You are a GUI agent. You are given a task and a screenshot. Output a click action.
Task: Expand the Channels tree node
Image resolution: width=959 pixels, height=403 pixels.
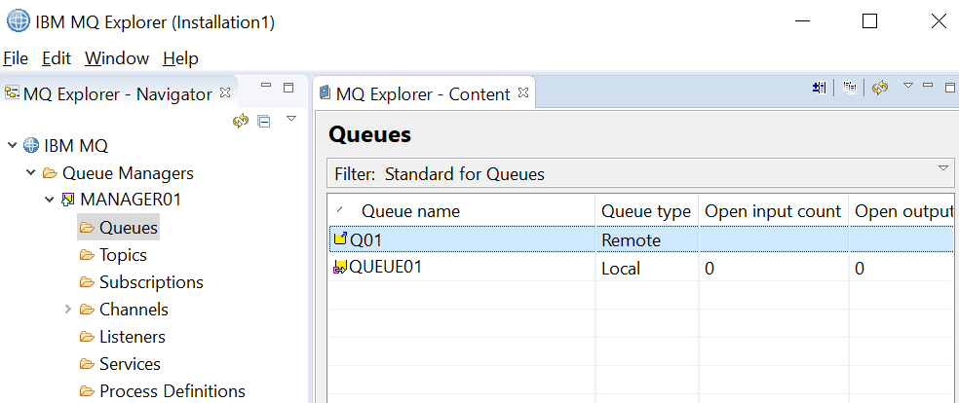coord(68,310)
